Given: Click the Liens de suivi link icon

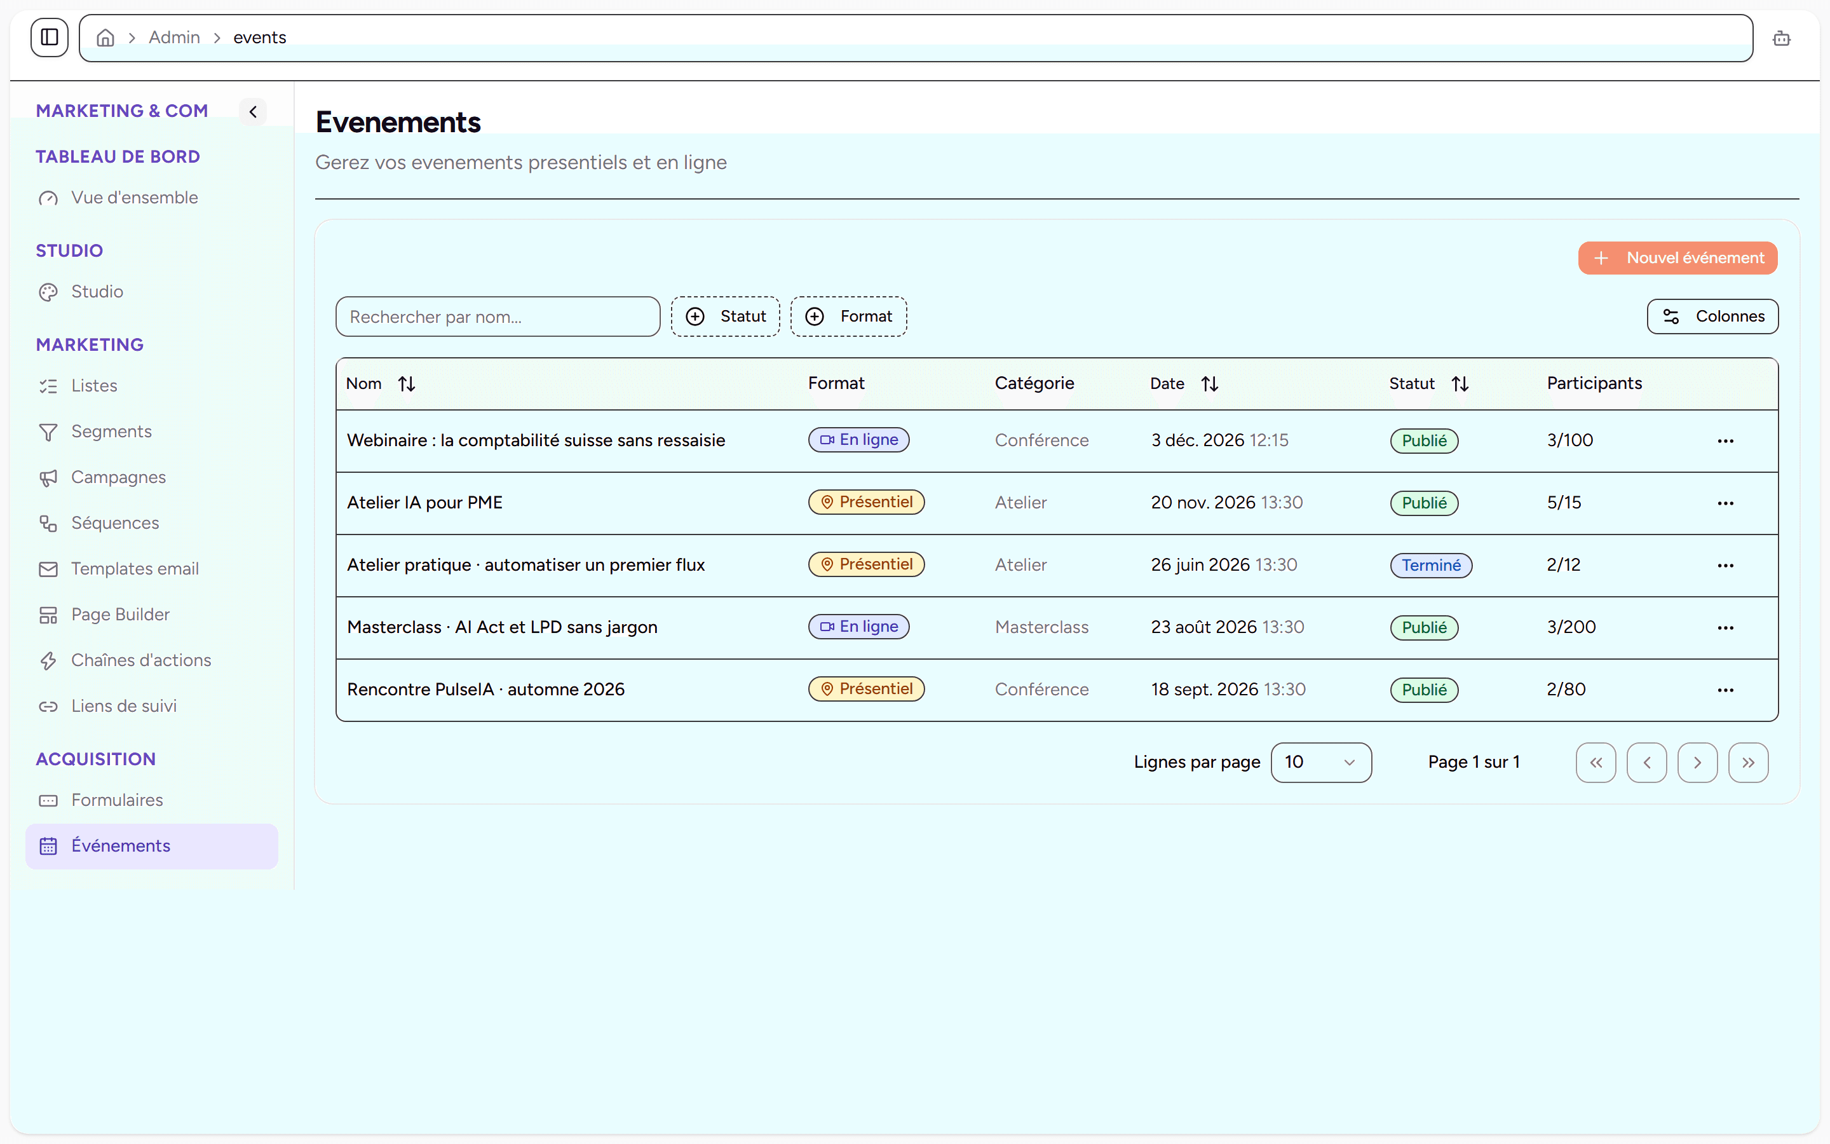Looking at the screenshot, I should click(x=48, y=707).
